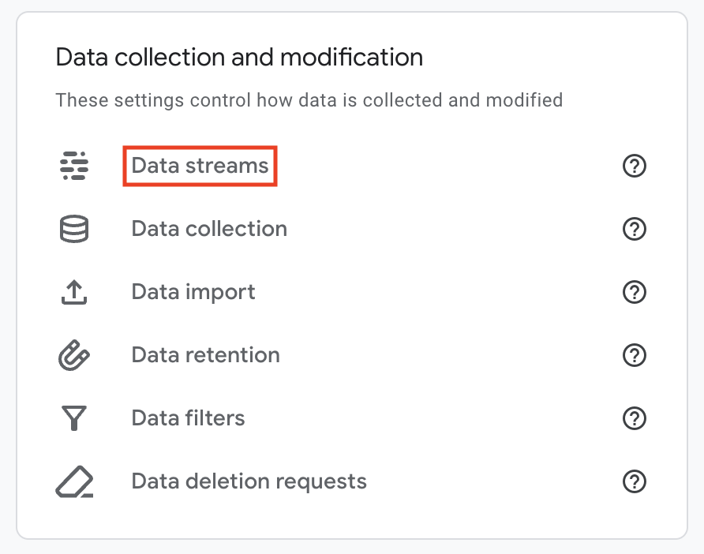The width and height of the screenshot is (704, 554).
Task: Open the Data streams settings
Action: pos(200,166)
